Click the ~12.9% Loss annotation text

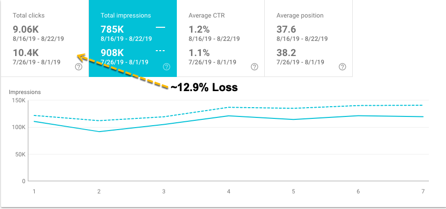pyautogui.click(x=204, y=88)
